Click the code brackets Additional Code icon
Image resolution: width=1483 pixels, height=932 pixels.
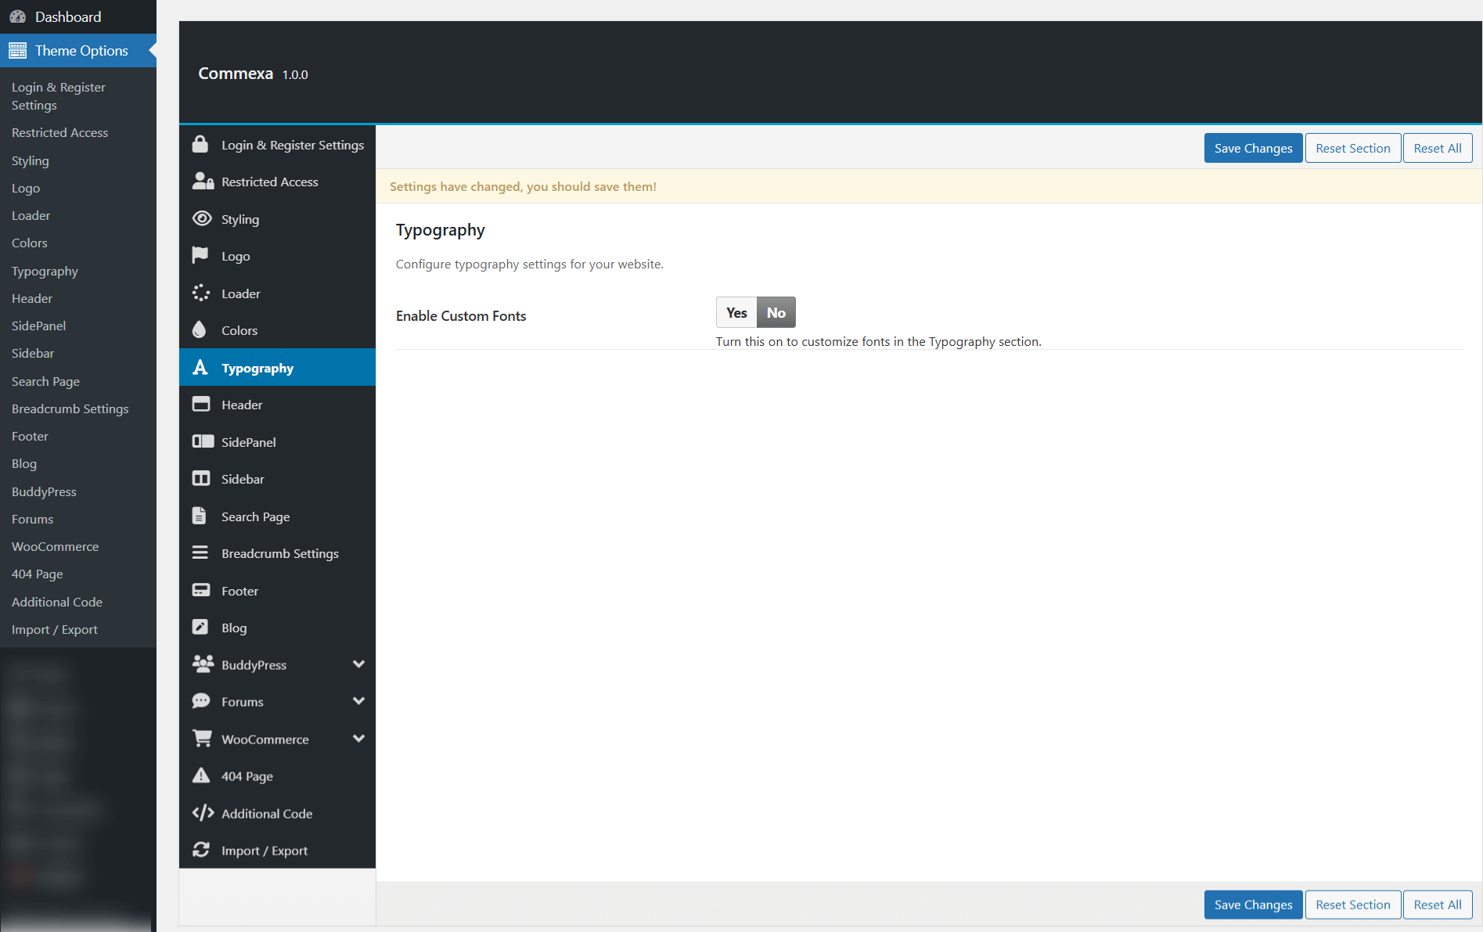[x=203, y=813]
